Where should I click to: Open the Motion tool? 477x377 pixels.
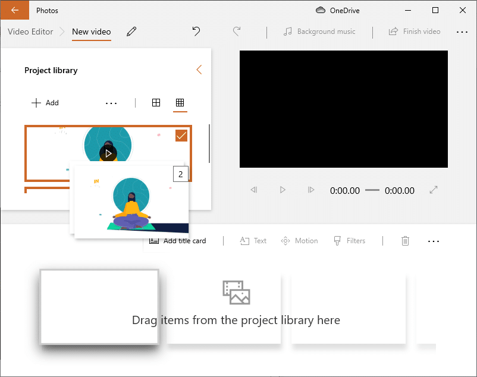point(299,241)
